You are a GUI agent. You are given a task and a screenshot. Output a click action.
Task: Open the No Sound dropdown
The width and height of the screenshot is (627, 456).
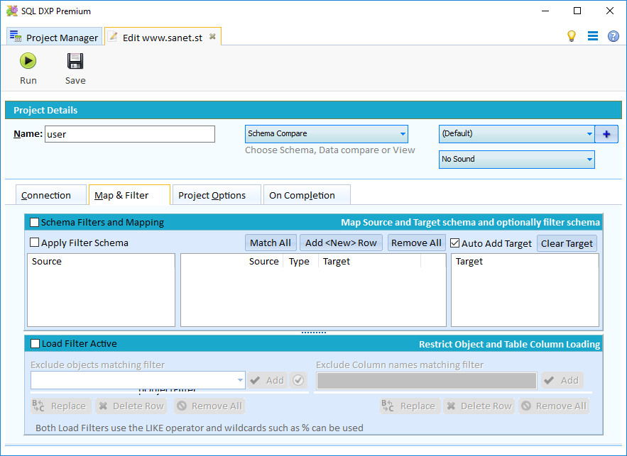[589, 159]
